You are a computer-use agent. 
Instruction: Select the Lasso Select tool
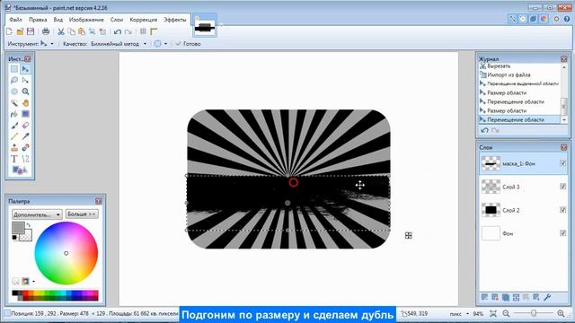click(14, 80)
